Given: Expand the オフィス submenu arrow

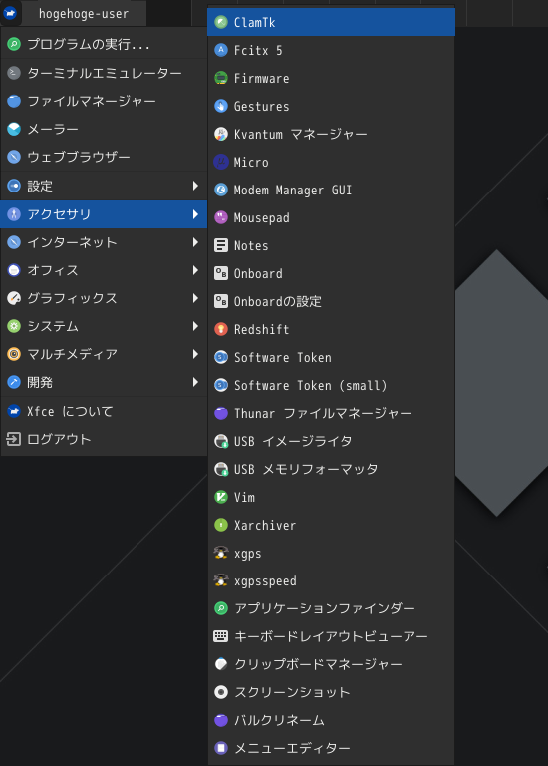Looking at the screenshot, I should point(195,270).
